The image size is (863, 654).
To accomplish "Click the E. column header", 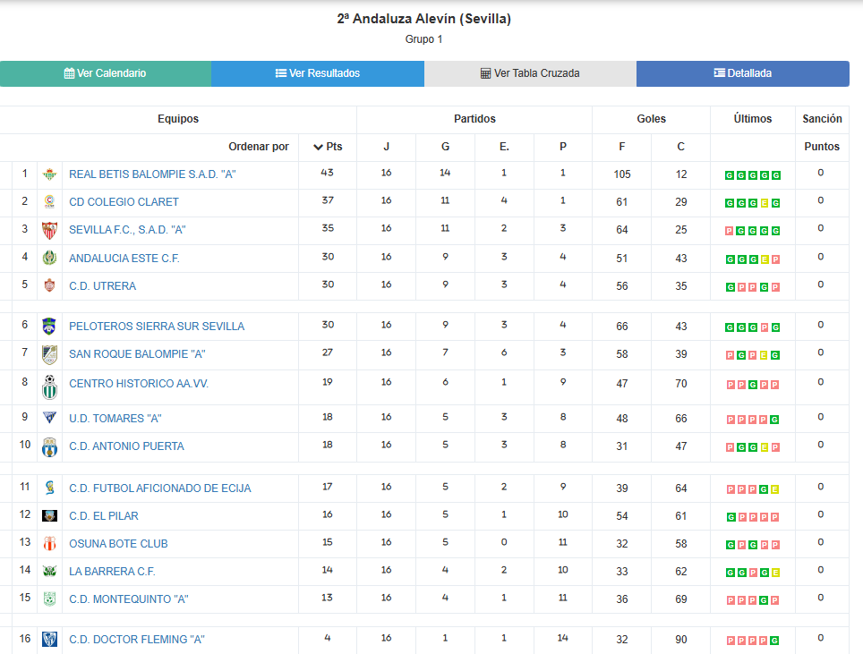I will click(x=504, y=147).
